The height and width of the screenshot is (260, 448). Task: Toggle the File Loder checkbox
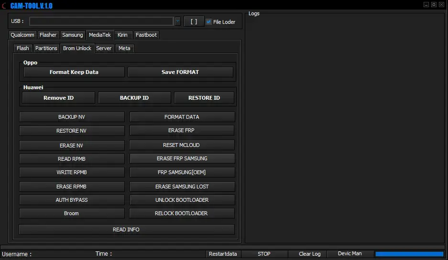click(x=209, y=21)
